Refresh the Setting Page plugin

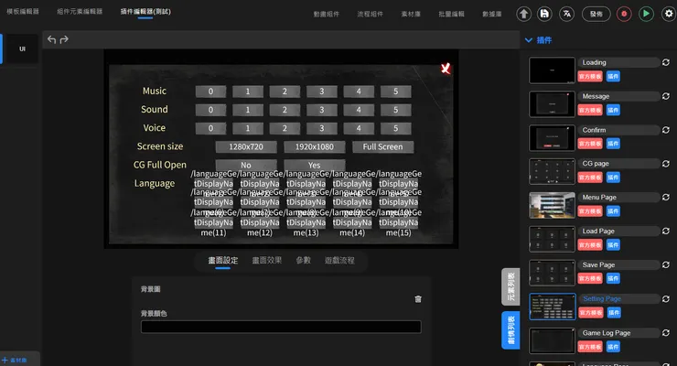tap(666, 298)
